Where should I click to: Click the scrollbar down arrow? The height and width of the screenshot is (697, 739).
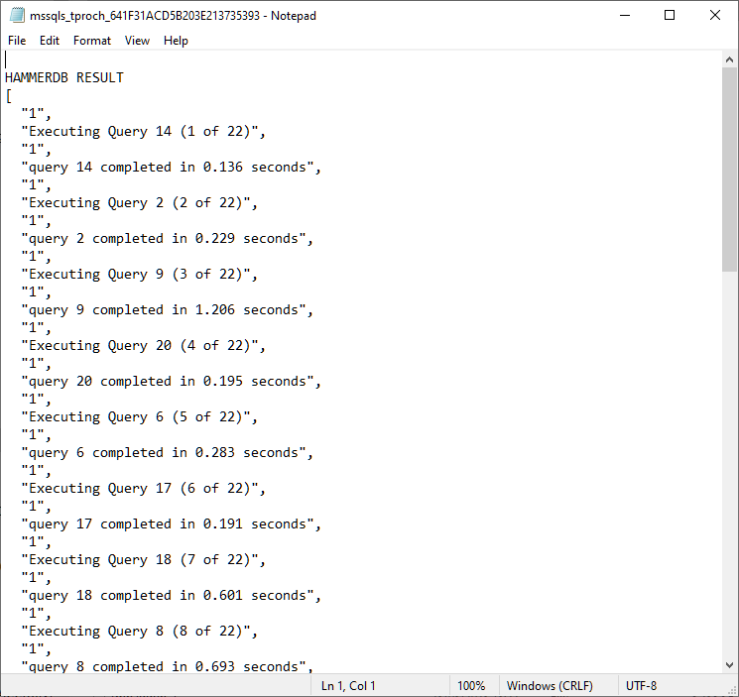729,665
